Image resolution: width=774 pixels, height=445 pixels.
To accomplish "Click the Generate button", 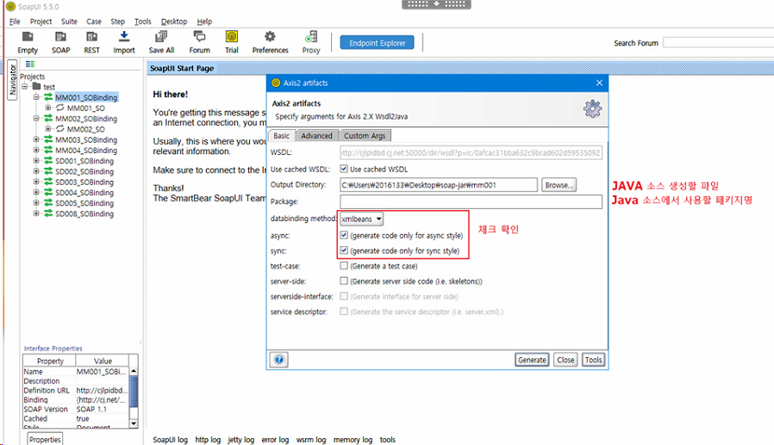I will pyautogui.click(x=532, y=360).
